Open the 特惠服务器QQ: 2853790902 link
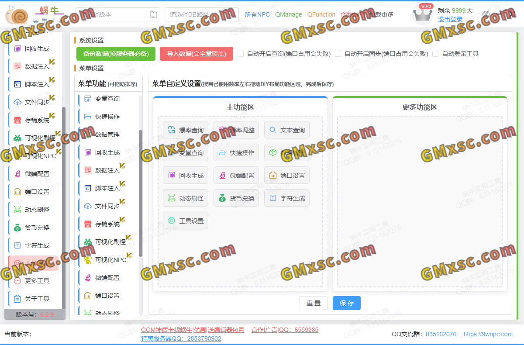Screen dimensions: 524x345 coord(181,338)
